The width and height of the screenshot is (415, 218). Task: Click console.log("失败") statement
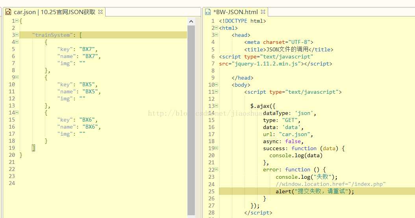(x=306, y=177)
